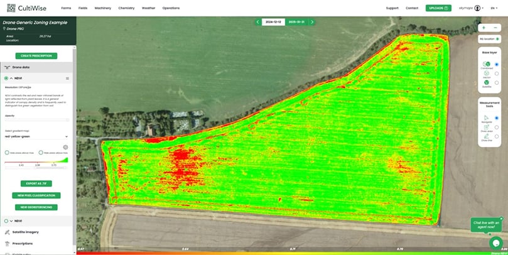508x255 pixels.
Task: Toggle Hide areas above min option
Action: point(40,152)
